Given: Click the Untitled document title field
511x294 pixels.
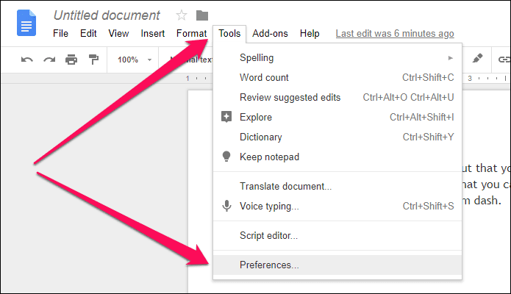Looking at the screenshot, I should point(107,15).
